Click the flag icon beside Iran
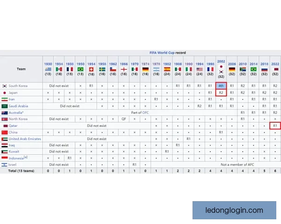 5,99
